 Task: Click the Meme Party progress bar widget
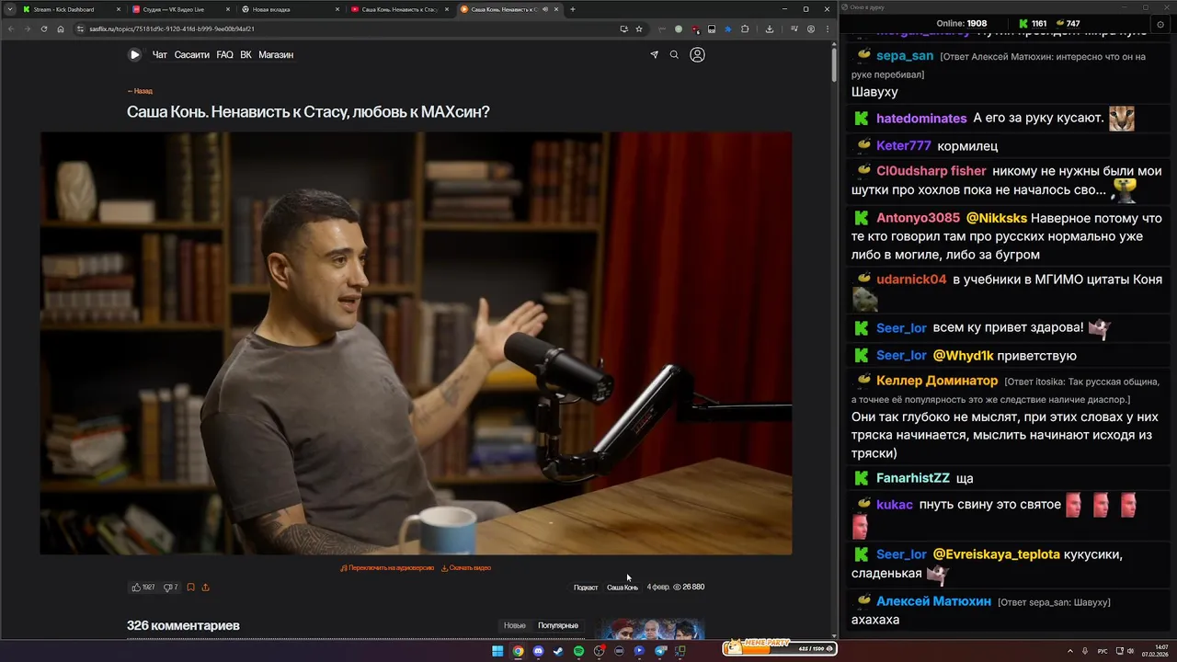(x=780, y=647)
